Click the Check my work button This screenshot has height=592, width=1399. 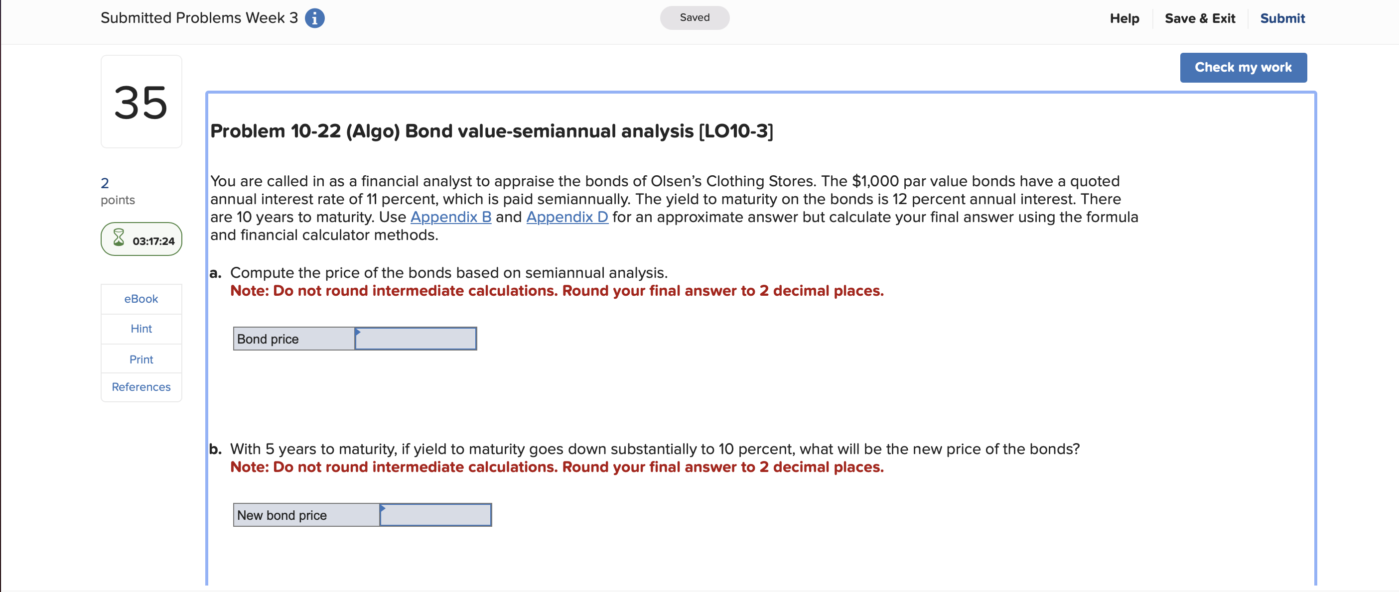coord(1243,67)
